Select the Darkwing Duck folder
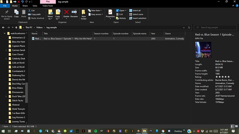The height and width of the screenshot is (134, 239). [17, 75]
